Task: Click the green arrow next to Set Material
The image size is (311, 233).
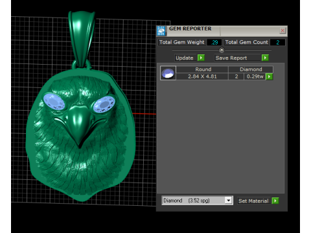Action: 275,201
